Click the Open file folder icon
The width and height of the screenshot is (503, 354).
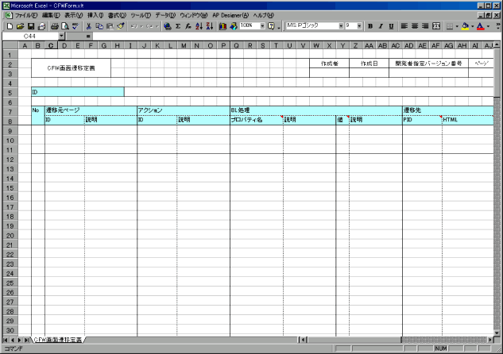click(20, 26)
